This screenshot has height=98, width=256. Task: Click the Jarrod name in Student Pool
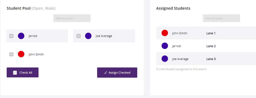coord(33,36)
